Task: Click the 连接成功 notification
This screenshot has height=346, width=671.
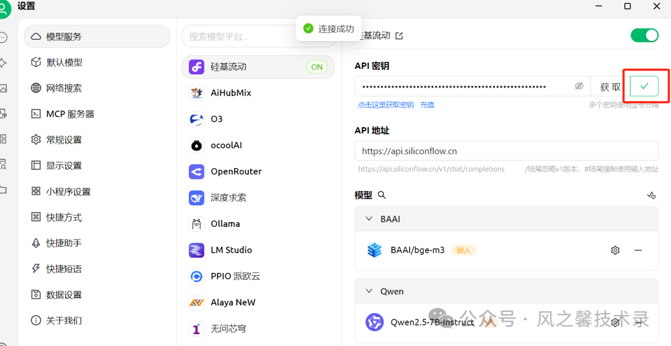Action: tap(328, 29)
